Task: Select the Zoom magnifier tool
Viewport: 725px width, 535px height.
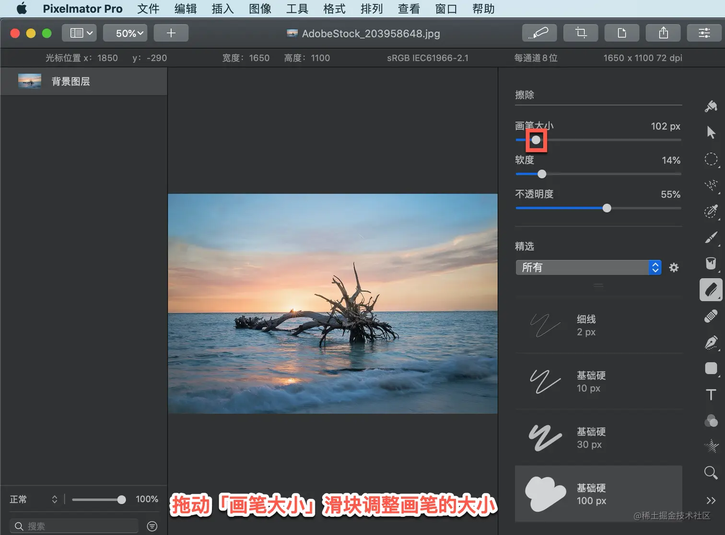Action: pyautogui.click(x=711, y=473)
